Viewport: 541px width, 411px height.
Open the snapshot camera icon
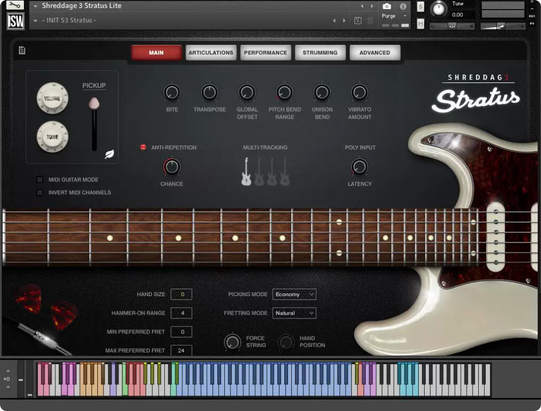click(387, 6)
